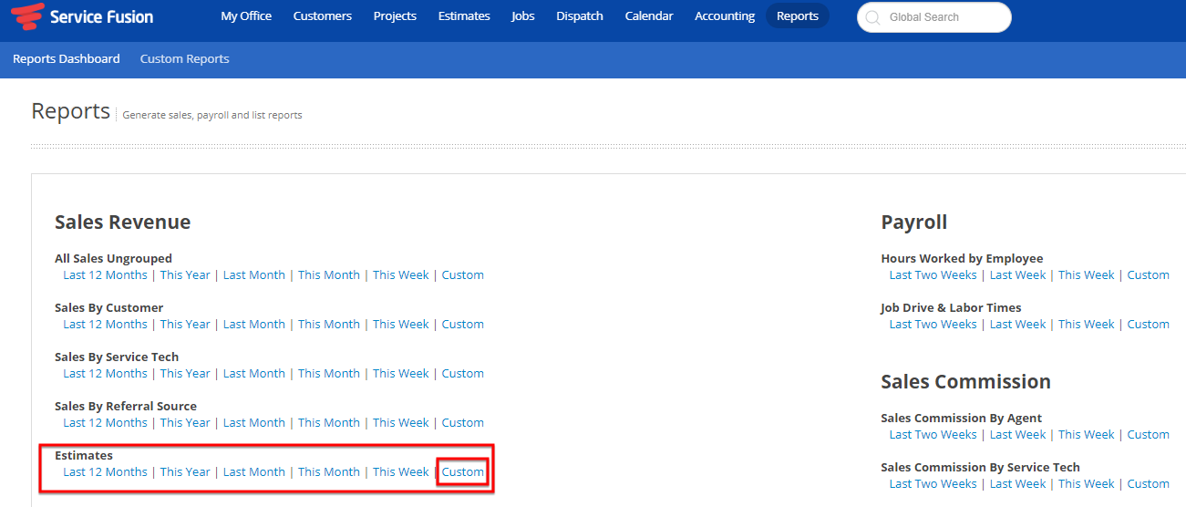
Task: Open Job Drive & Labor Times This Week
Action: coord(1087,325)
